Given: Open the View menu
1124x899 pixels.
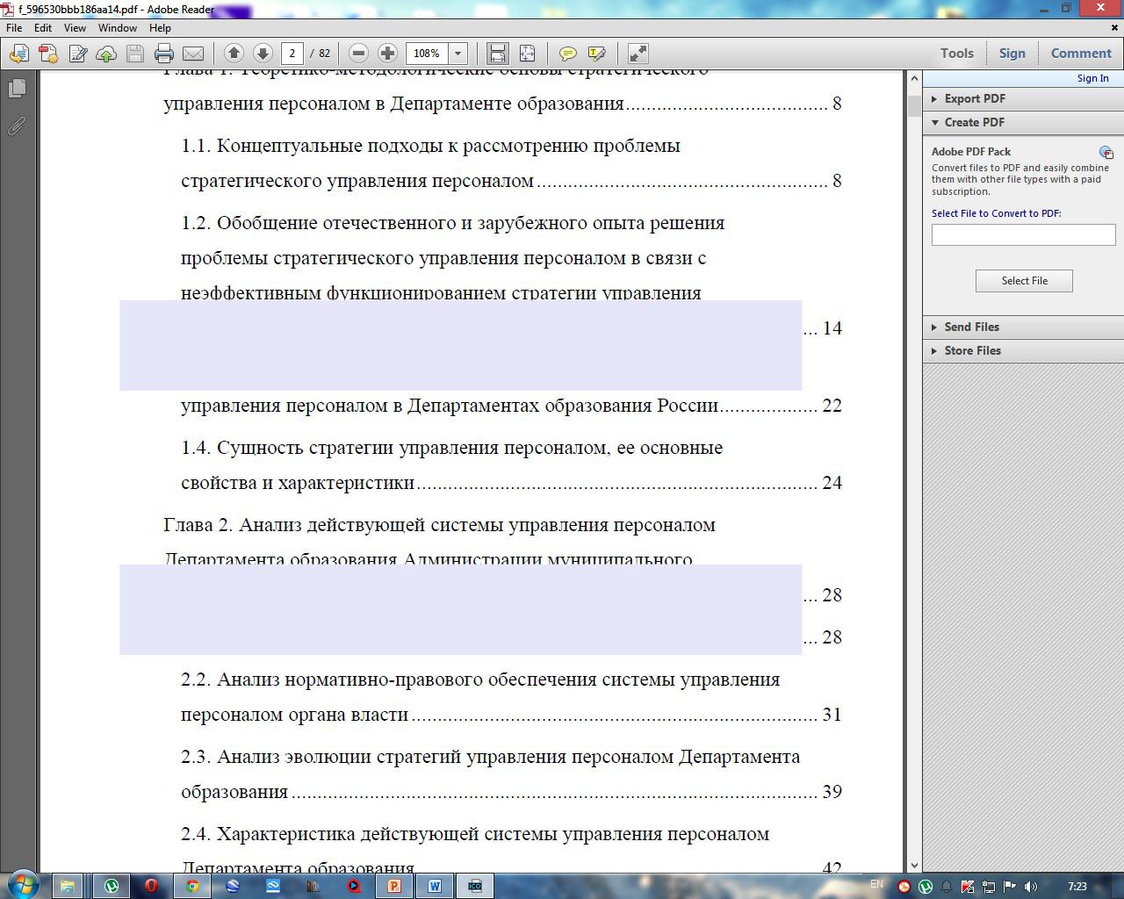Looking at the screenshot, I should click(x=75, y=28).
